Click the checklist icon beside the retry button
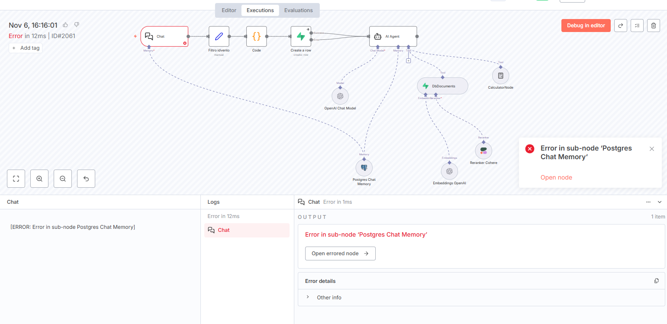Viewport: 667px width, 324px height. (x=637, y=26)
